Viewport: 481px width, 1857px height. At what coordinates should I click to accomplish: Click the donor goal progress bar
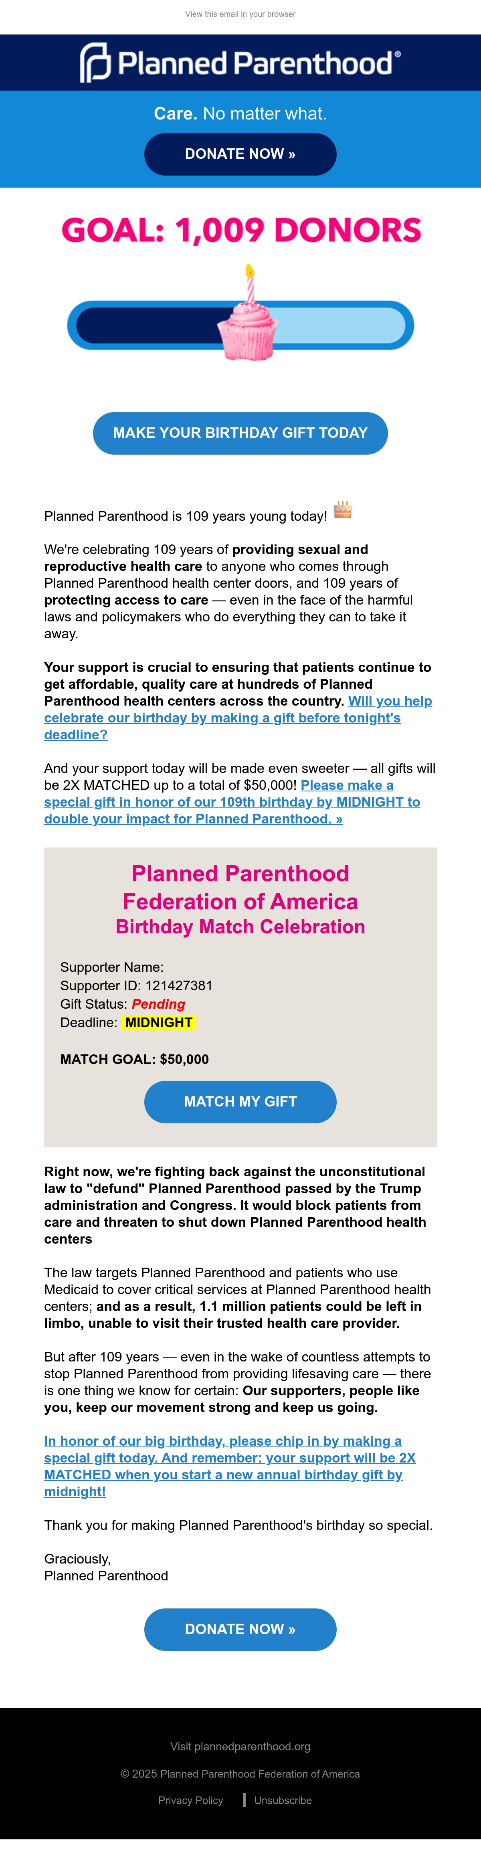tap(240, 325)
